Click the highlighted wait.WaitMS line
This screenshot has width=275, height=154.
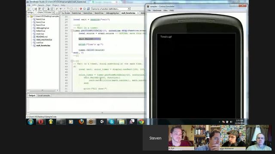point(90,39)
